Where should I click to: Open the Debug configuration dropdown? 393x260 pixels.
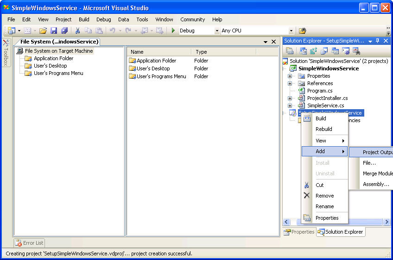coord(217,31)
